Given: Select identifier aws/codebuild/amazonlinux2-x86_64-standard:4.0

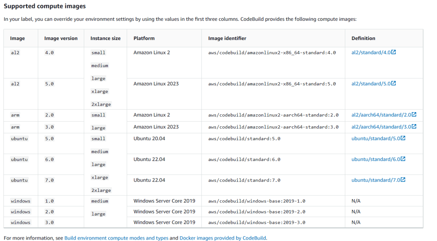Looking at the screenshot, I should pyautogui.click(x=272, y=53).
